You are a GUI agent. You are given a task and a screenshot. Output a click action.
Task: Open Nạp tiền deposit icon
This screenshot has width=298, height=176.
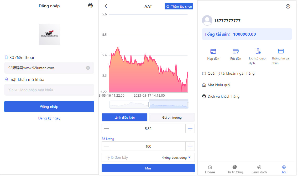(213, 52)
